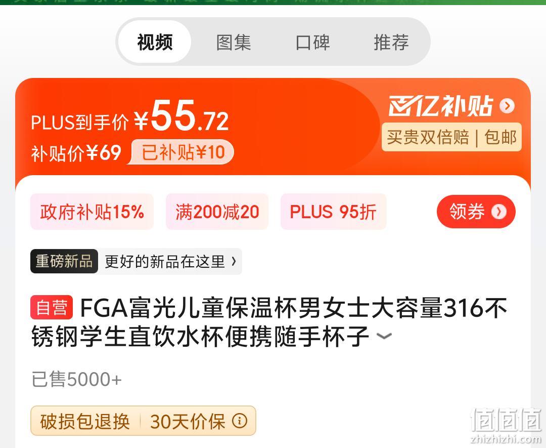Tap the 领券 coupon button
Image resolution: width=546 pixels, height=448 pixels.
[476, 211]
